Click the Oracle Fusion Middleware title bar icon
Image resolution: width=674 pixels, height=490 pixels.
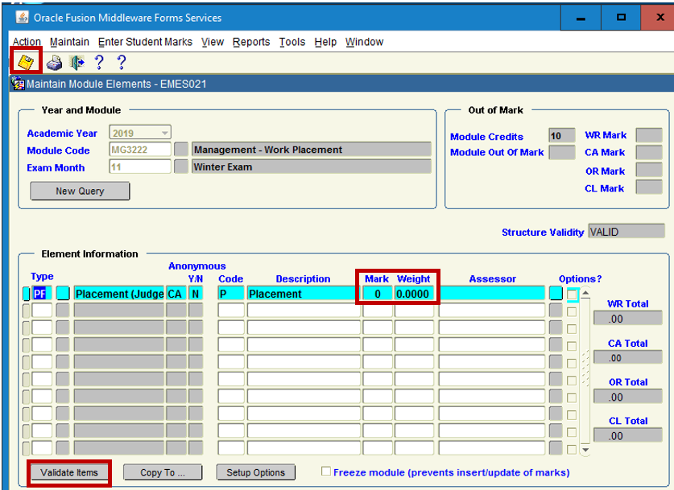[22, 17]
